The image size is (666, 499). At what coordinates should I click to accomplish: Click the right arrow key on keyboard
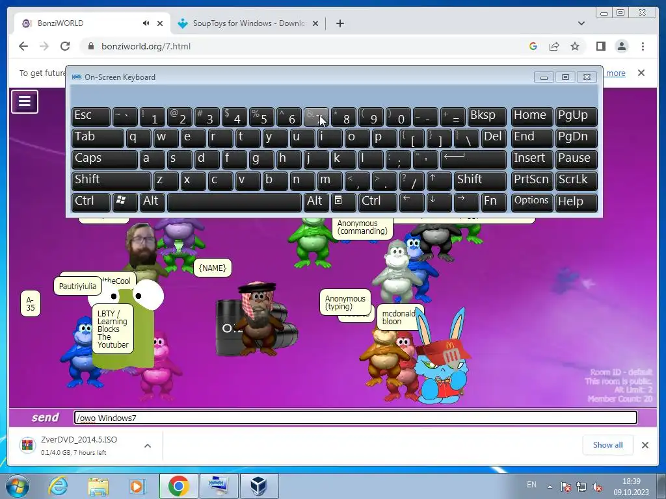(466, 202)
